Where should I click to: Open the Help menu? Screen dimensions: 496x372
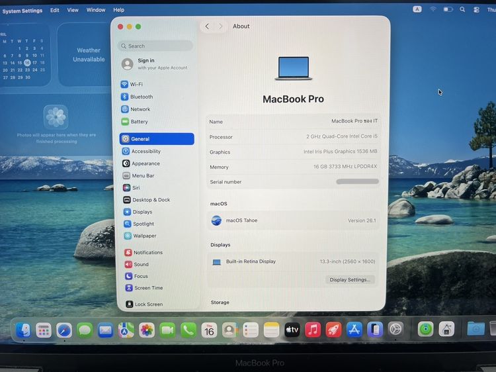(x=118, y=10)
